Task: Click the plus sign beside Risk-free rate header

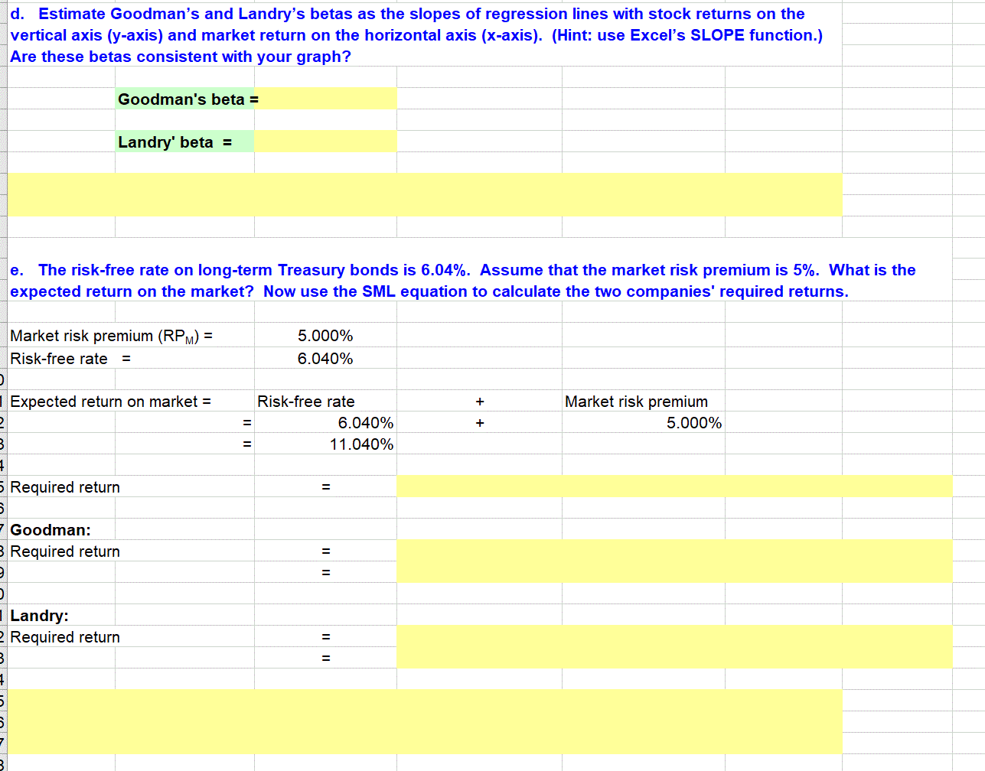Action: pos(480,402)
